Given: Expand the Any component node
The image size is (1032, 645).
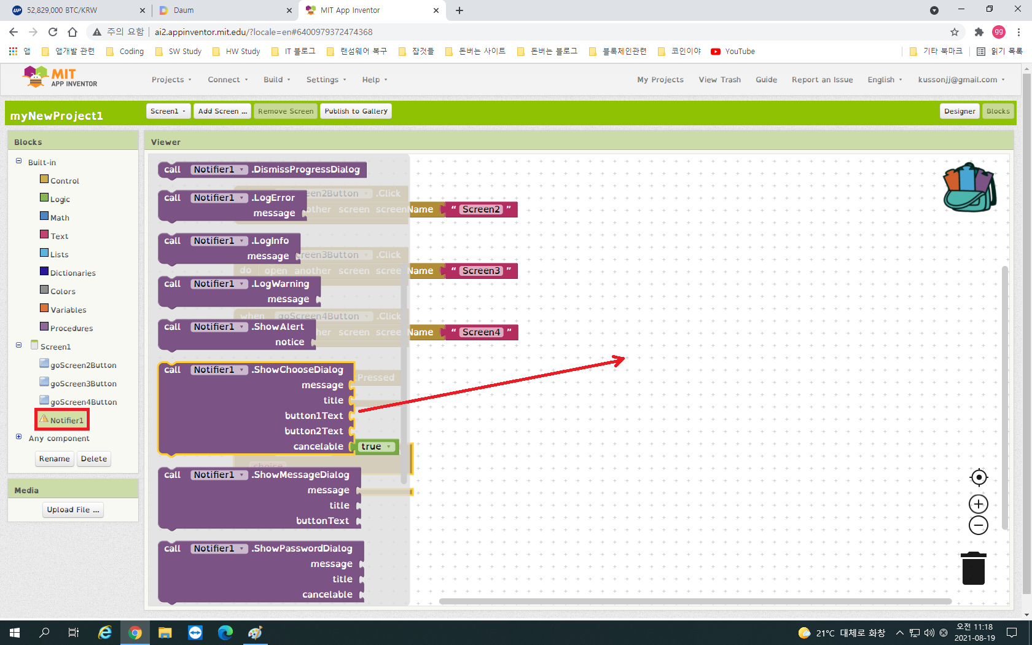Looking at the screenshot, I should tap(18, 437).
